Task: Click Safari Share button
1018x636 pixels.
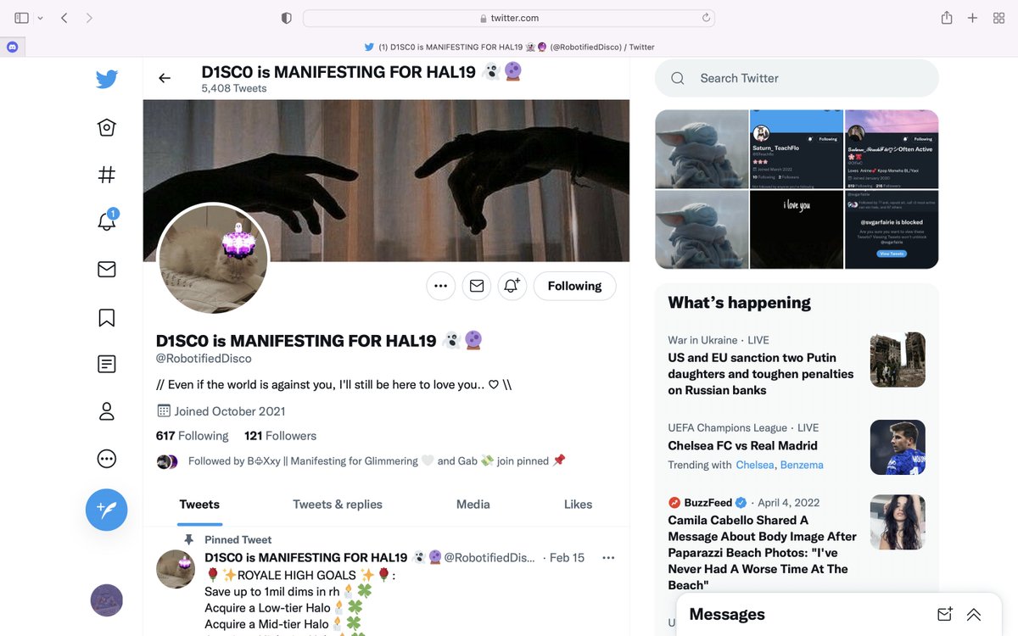Action: (x=947, y=18)
